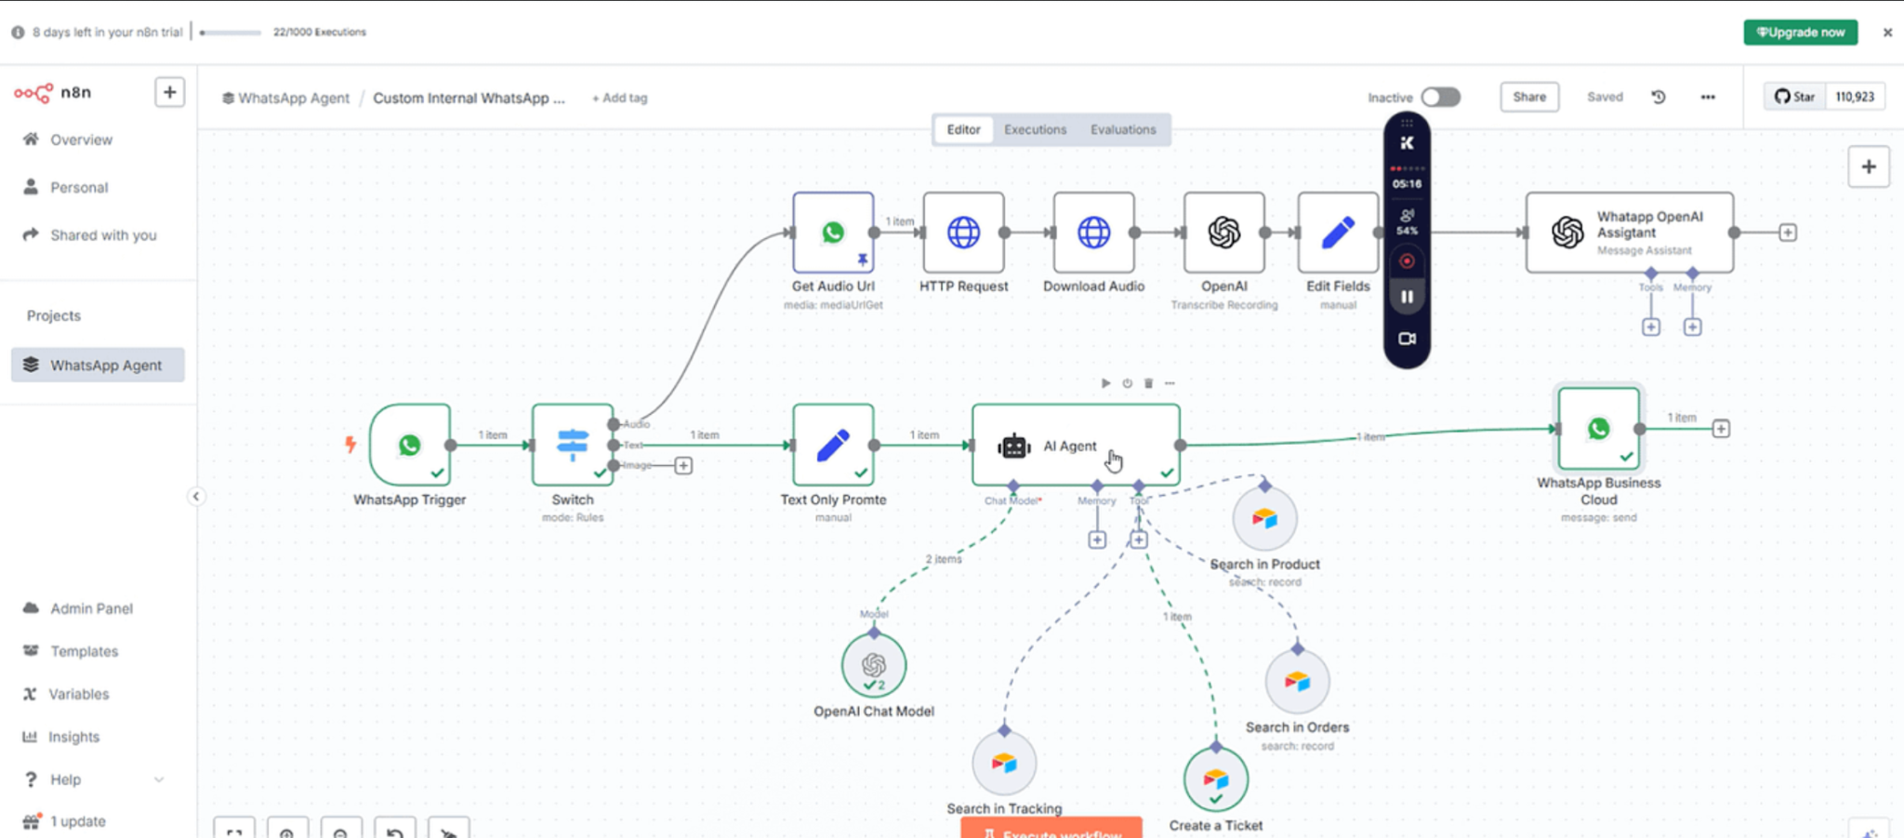Screen dimensions: 1904x838
Task: Click the Search in Product Airtable node
Action: point(1264,519)
